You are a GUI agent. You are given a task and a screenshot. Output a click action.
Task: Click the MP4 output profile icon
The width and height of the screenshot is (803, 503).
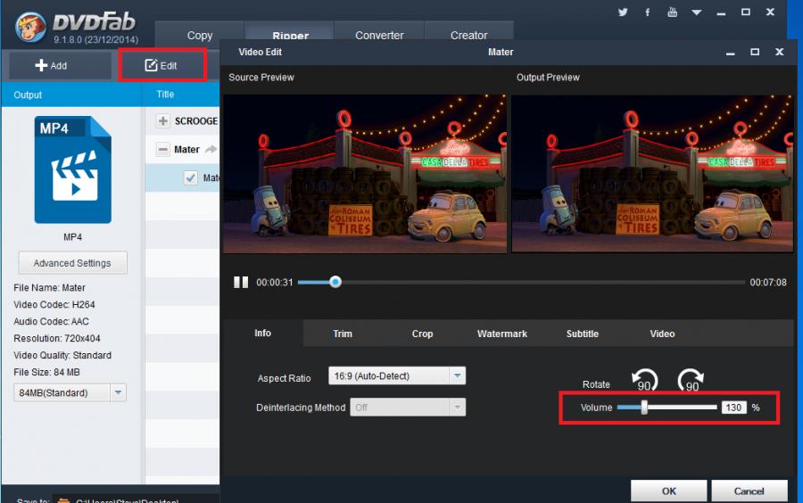(x=72, y=170)
